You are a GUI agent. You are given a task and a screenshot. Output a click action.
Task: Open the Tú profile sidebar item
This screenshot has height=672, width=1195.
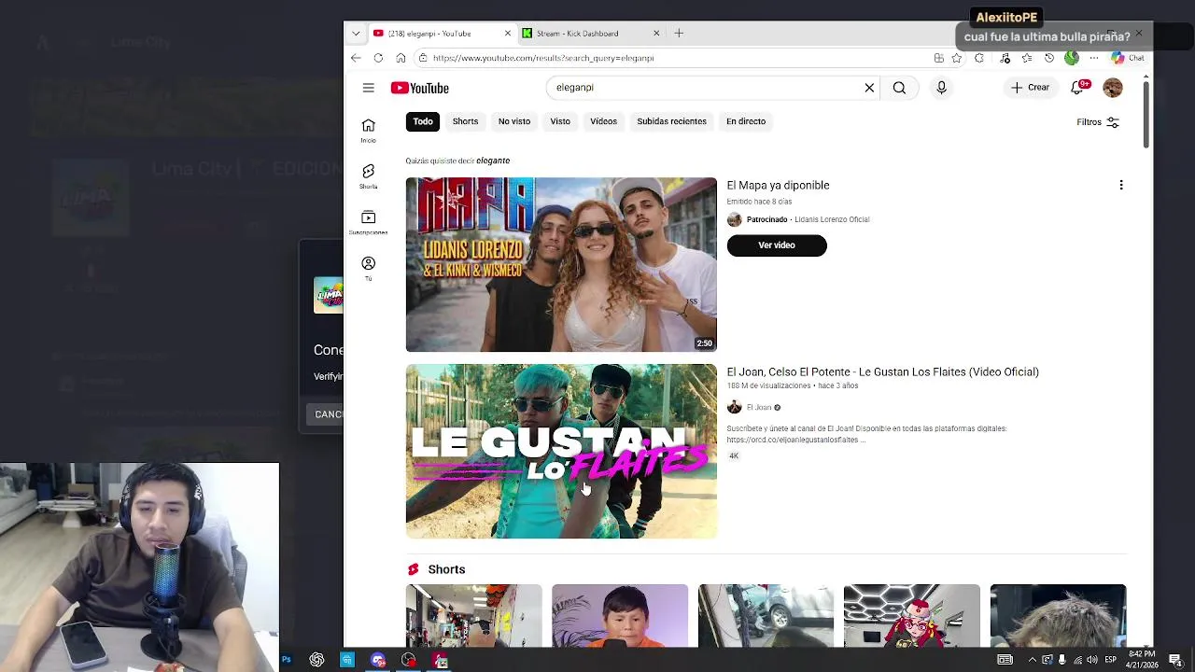point(368,268)
